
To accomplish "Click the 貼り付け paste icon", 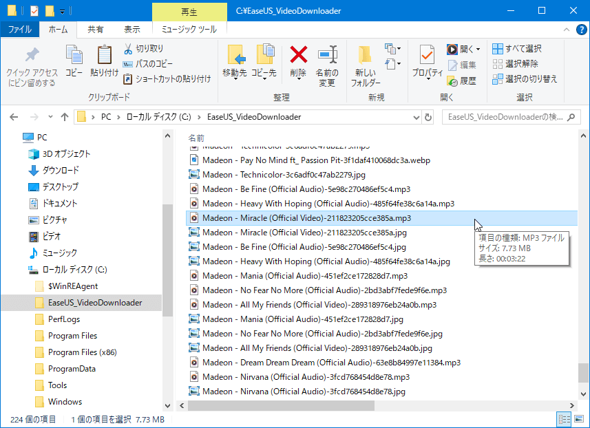I will coord(104,55).
